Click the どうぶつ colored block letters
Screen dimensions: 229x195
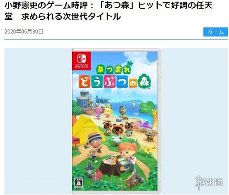point(103,81)
